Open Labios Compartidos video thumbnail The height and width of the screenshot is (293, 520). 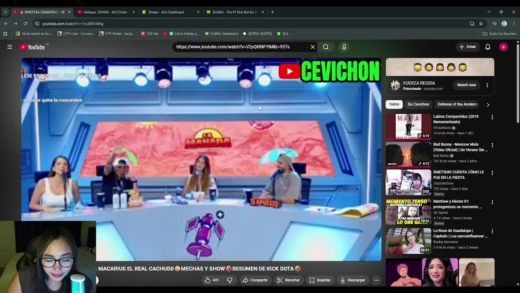click(x=408, y=127)
